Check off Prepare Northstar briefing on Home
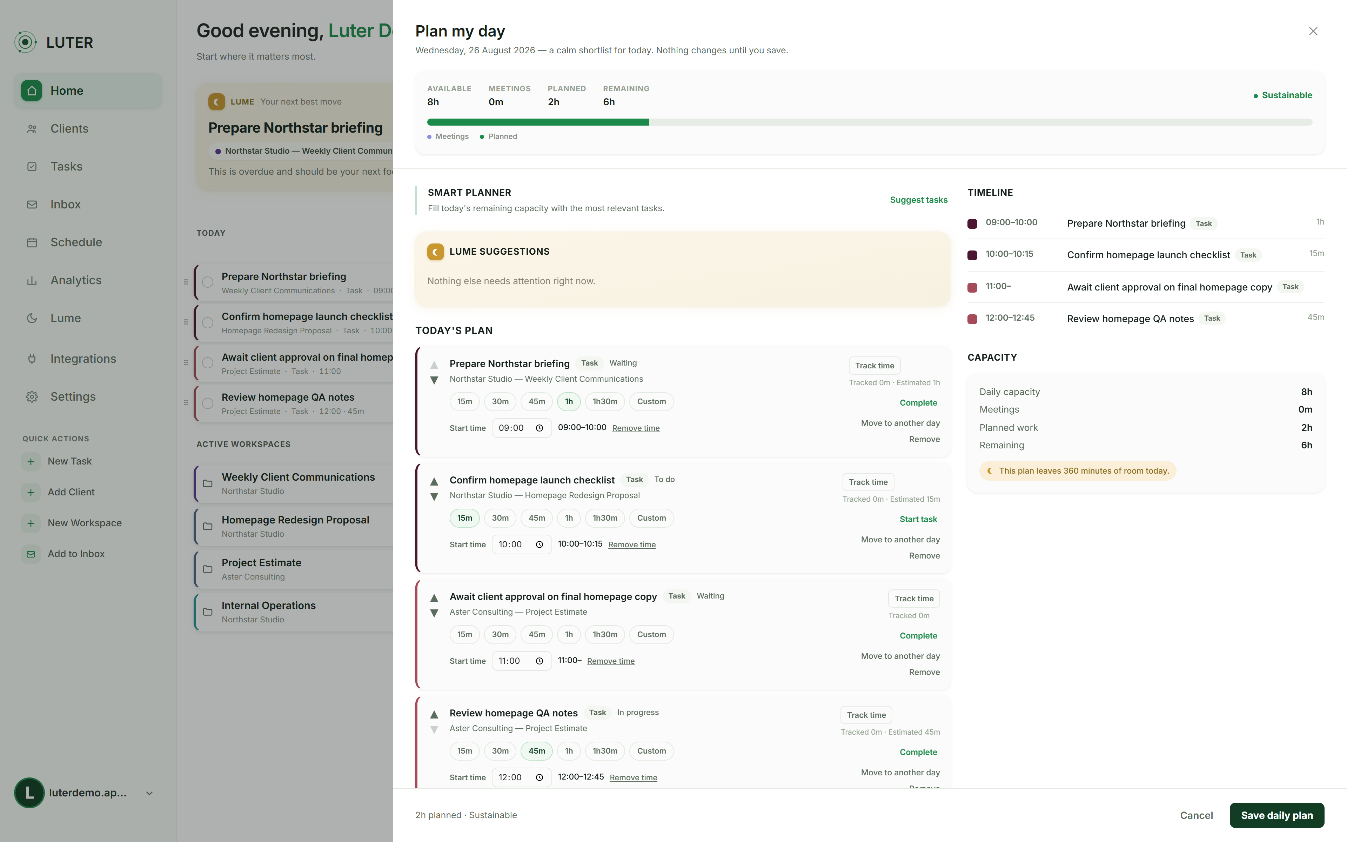The image size is (1347, 842). tap(208, 282)
